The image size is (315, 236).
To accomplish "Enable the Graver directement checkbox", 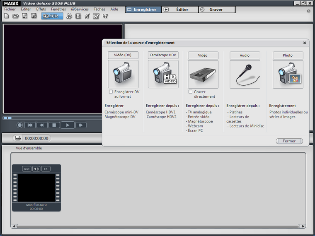I will tap(190, 92).
